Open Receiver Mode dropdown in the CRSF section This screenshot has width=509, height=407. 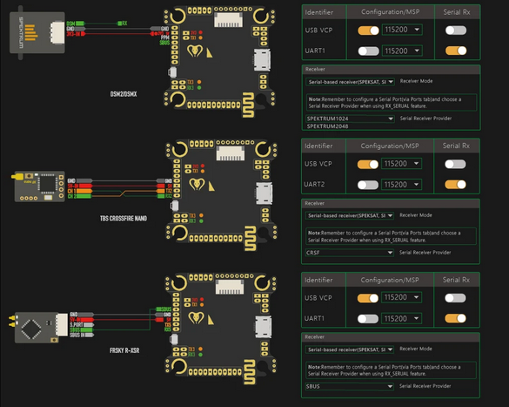[349, 215]
